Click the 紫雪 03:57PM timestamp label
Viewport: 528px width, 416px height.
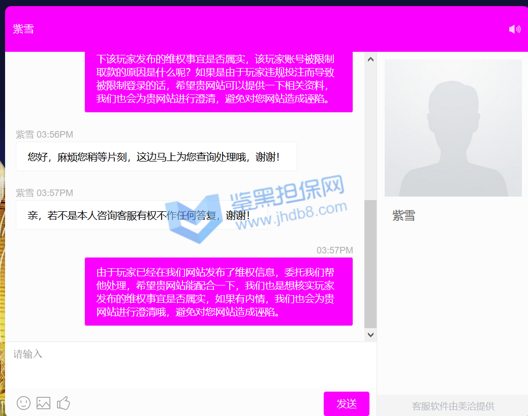pyautogui.click(x=45, y=193)
